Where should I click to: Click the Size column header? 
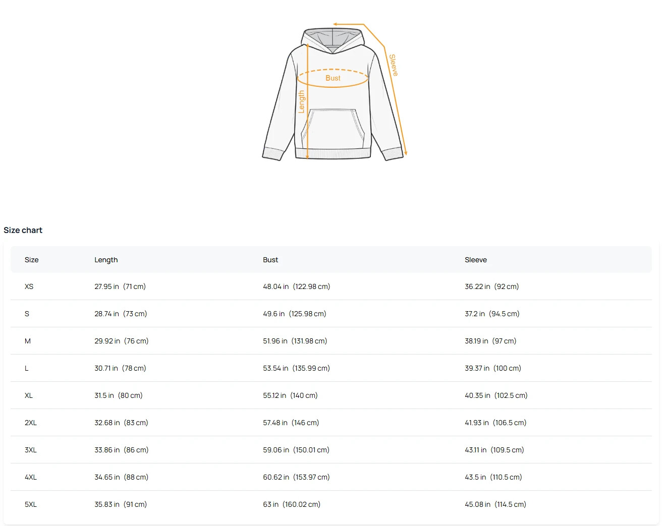point(31,260)
